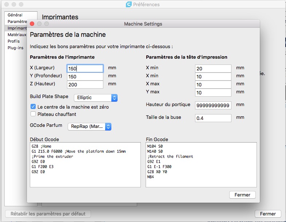
Task: Enable the Plateau chauffant checkbox
Action: (x=33, y=114)
